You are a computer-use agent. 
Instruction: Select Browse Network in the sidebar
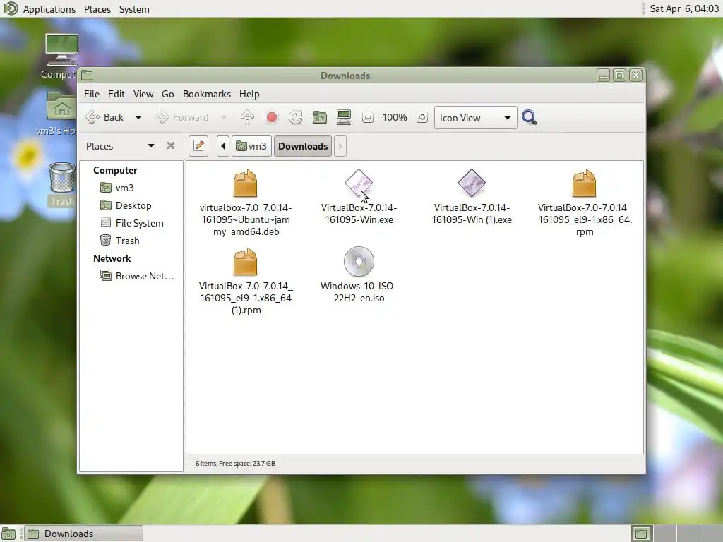(144, 276)
